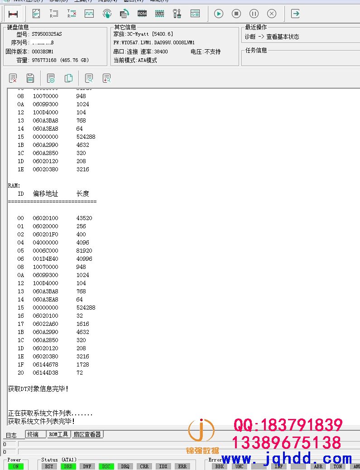Click the hand touch toolbar icon
The height and width of the screenshot is (470, 360).
click(107, 14)
